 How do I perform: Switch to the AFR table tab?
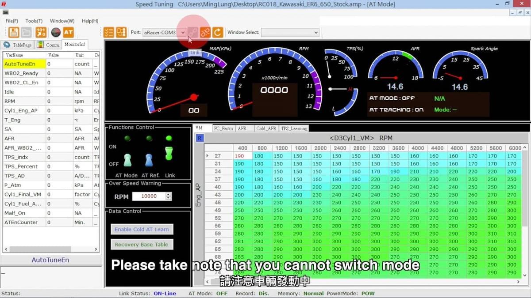tap(245, 128)
